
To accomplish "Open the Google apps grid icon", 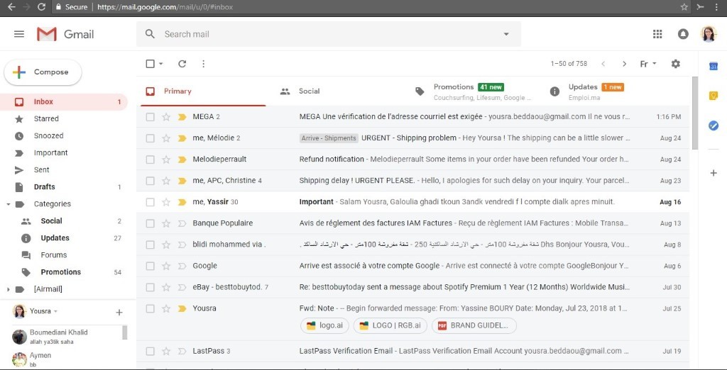I will [x=657, y=34].
